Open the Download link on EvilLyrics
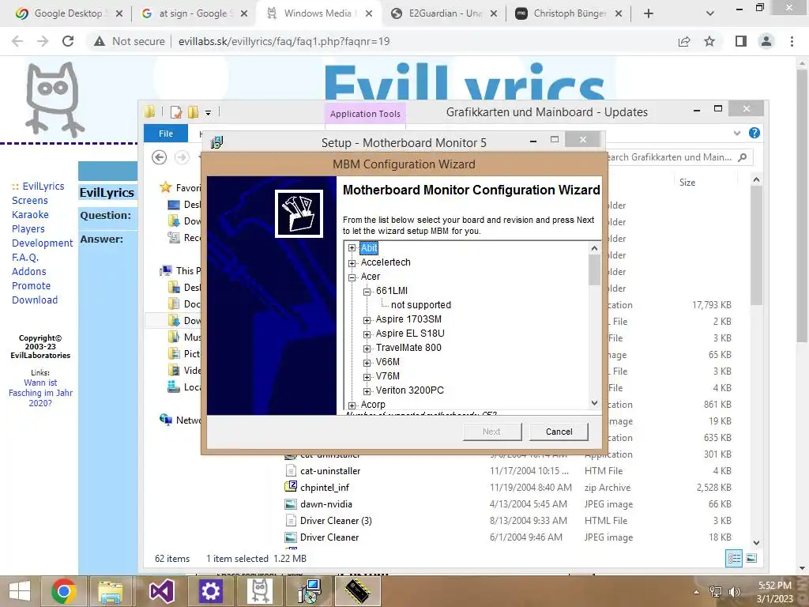 [x=35, y=300]
